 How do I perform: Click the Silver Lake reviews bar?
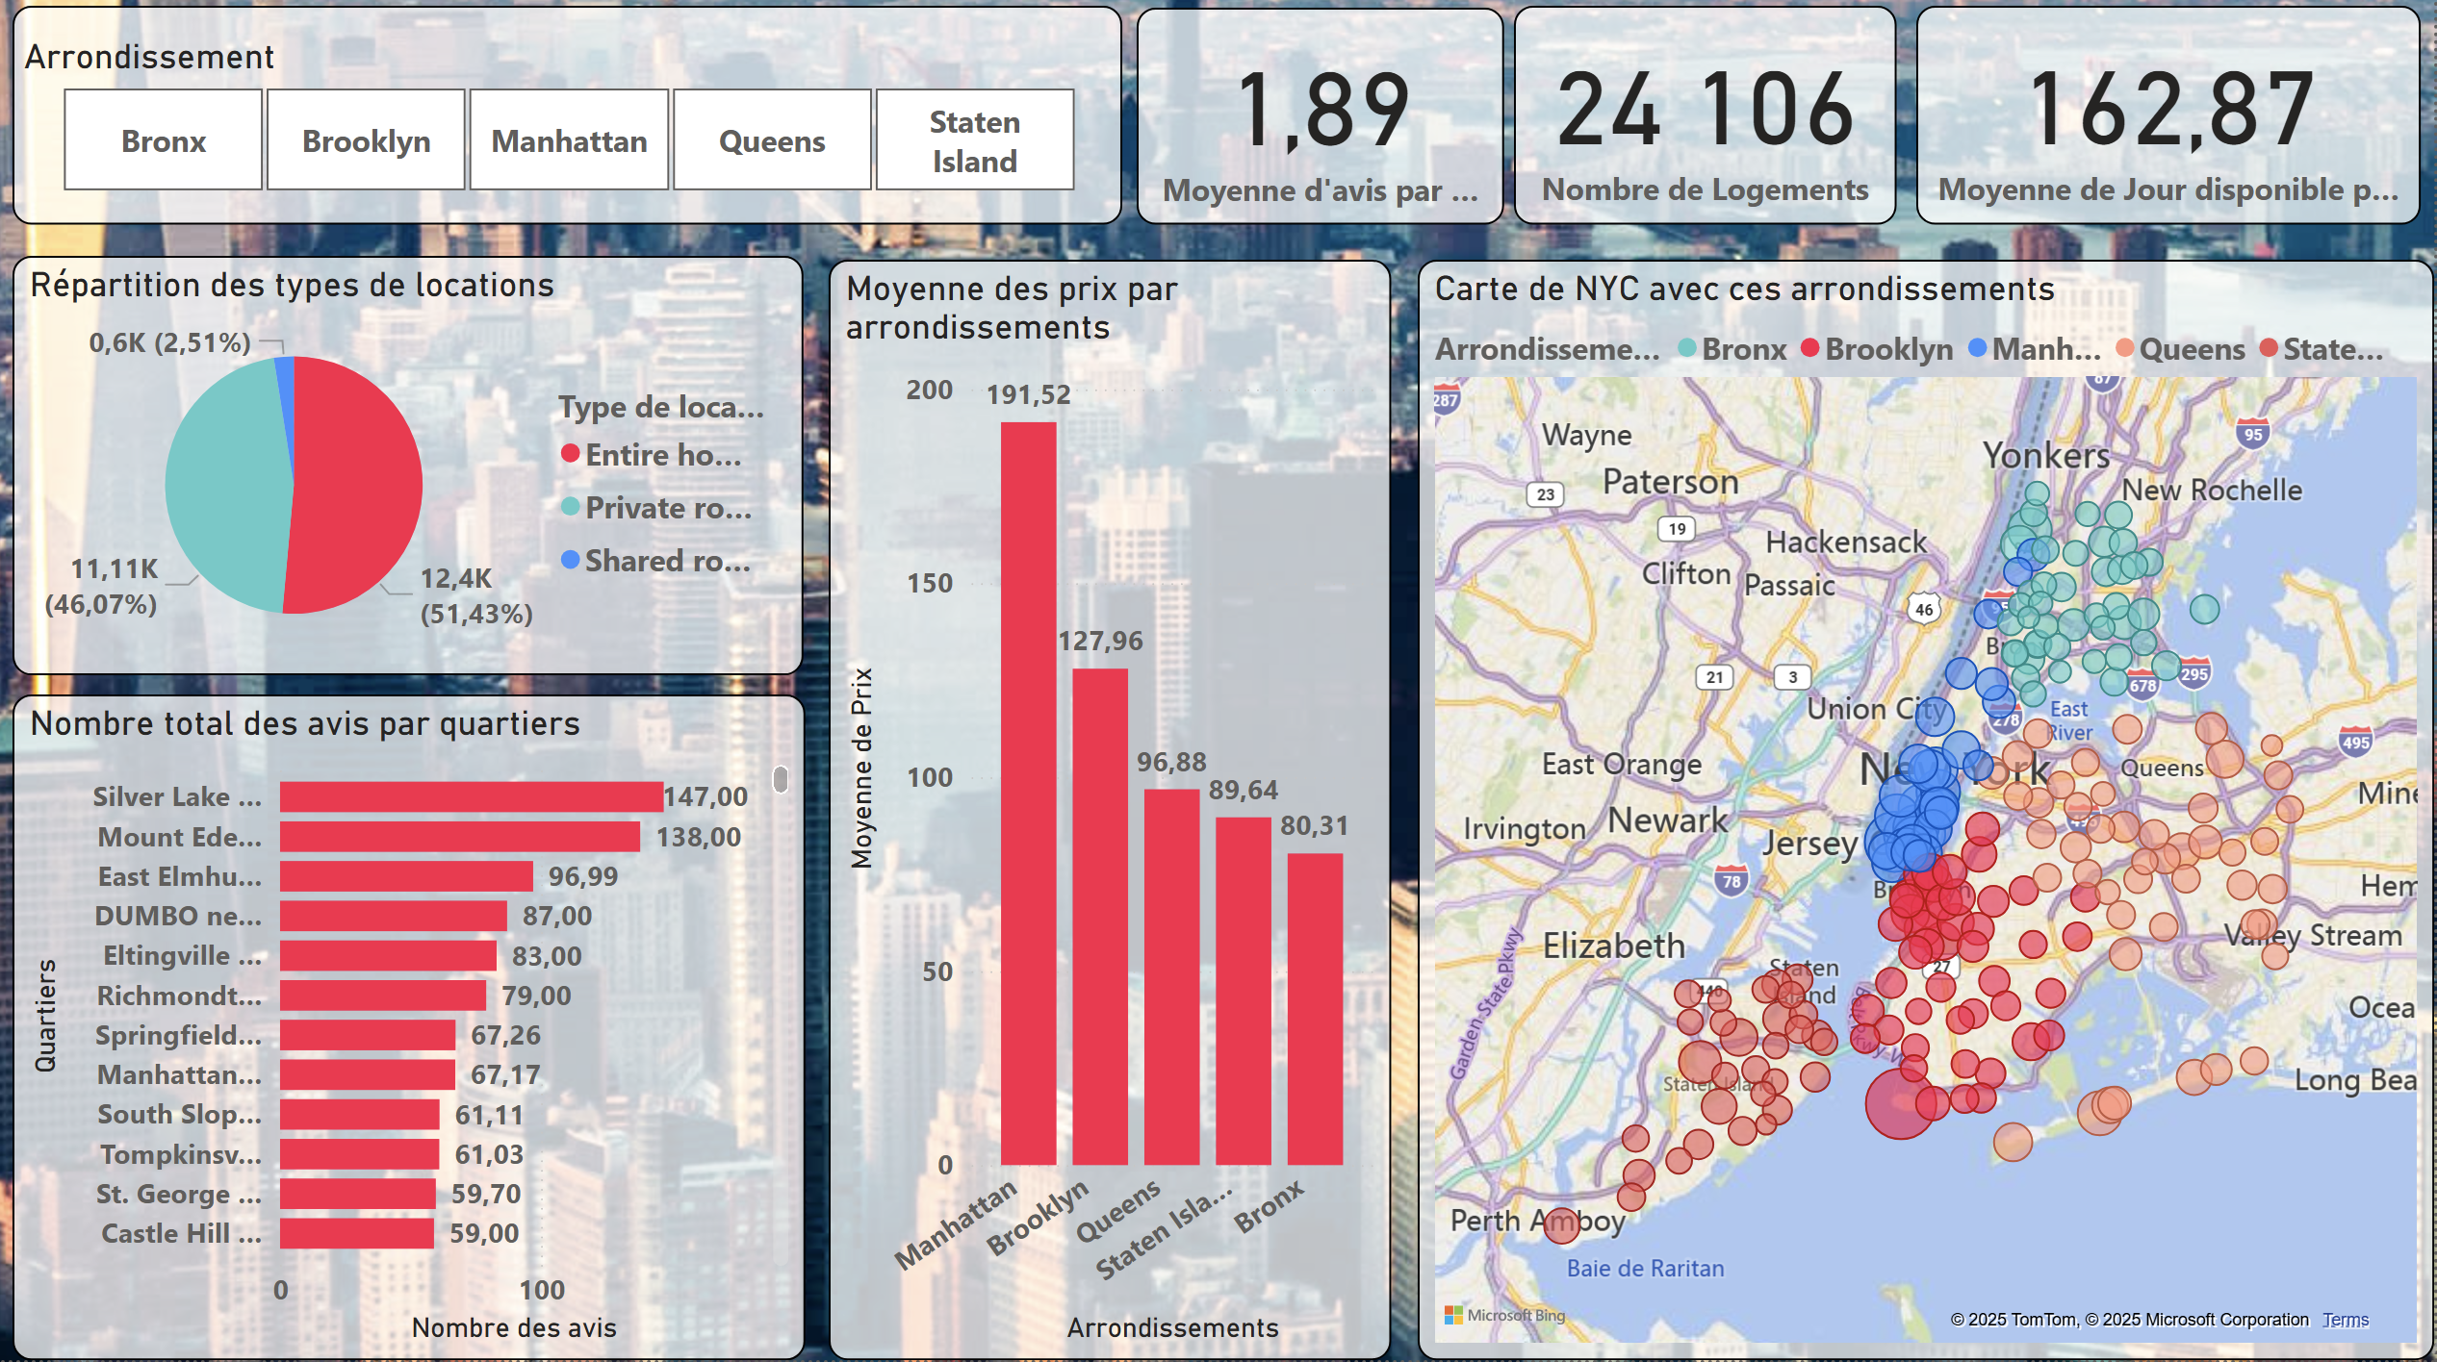(471, 796)
